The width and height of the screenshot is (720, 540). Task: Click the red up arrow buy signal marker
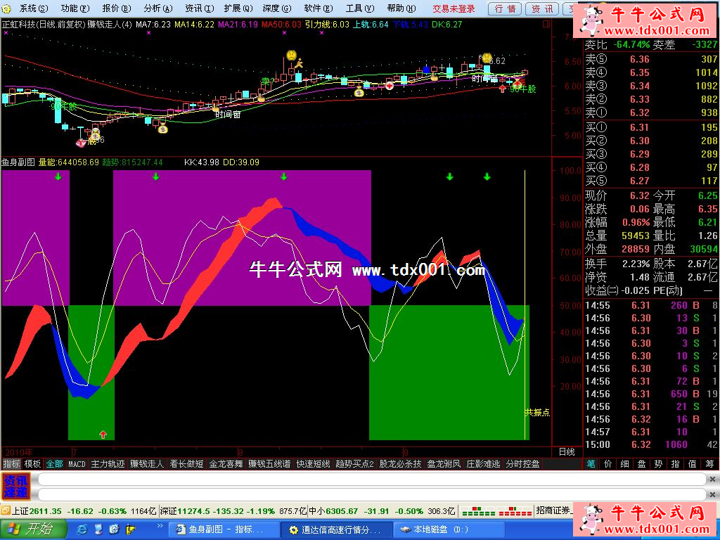(x=103, y=435)
